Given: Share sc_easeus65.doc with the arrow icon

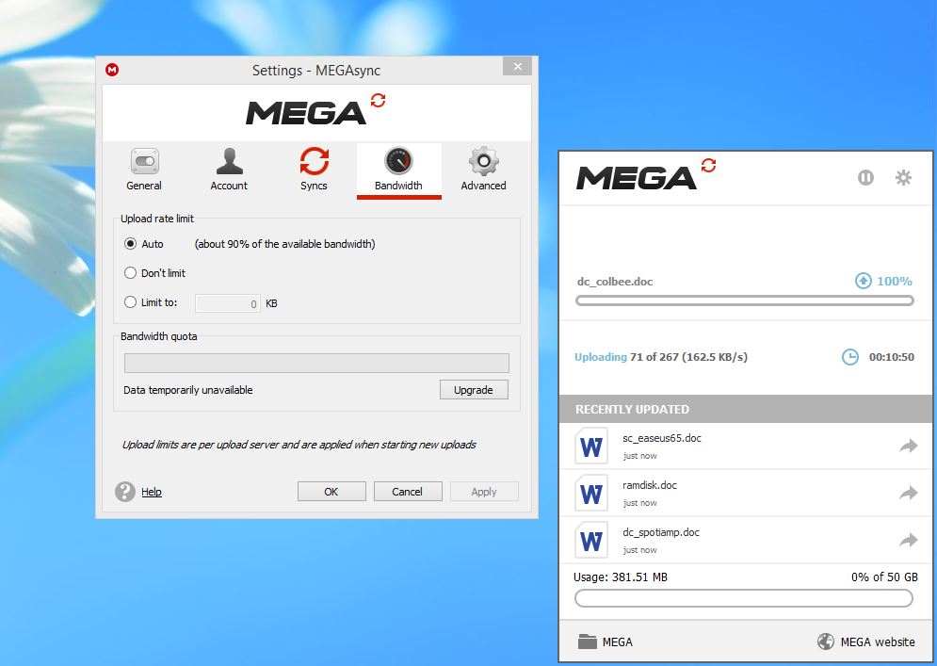Looking at the screenshot, I should [909, 446].
